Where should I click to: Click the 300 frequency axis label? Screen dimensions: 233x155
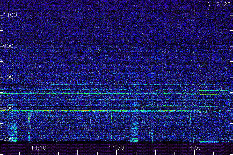(x=9, y=139)
